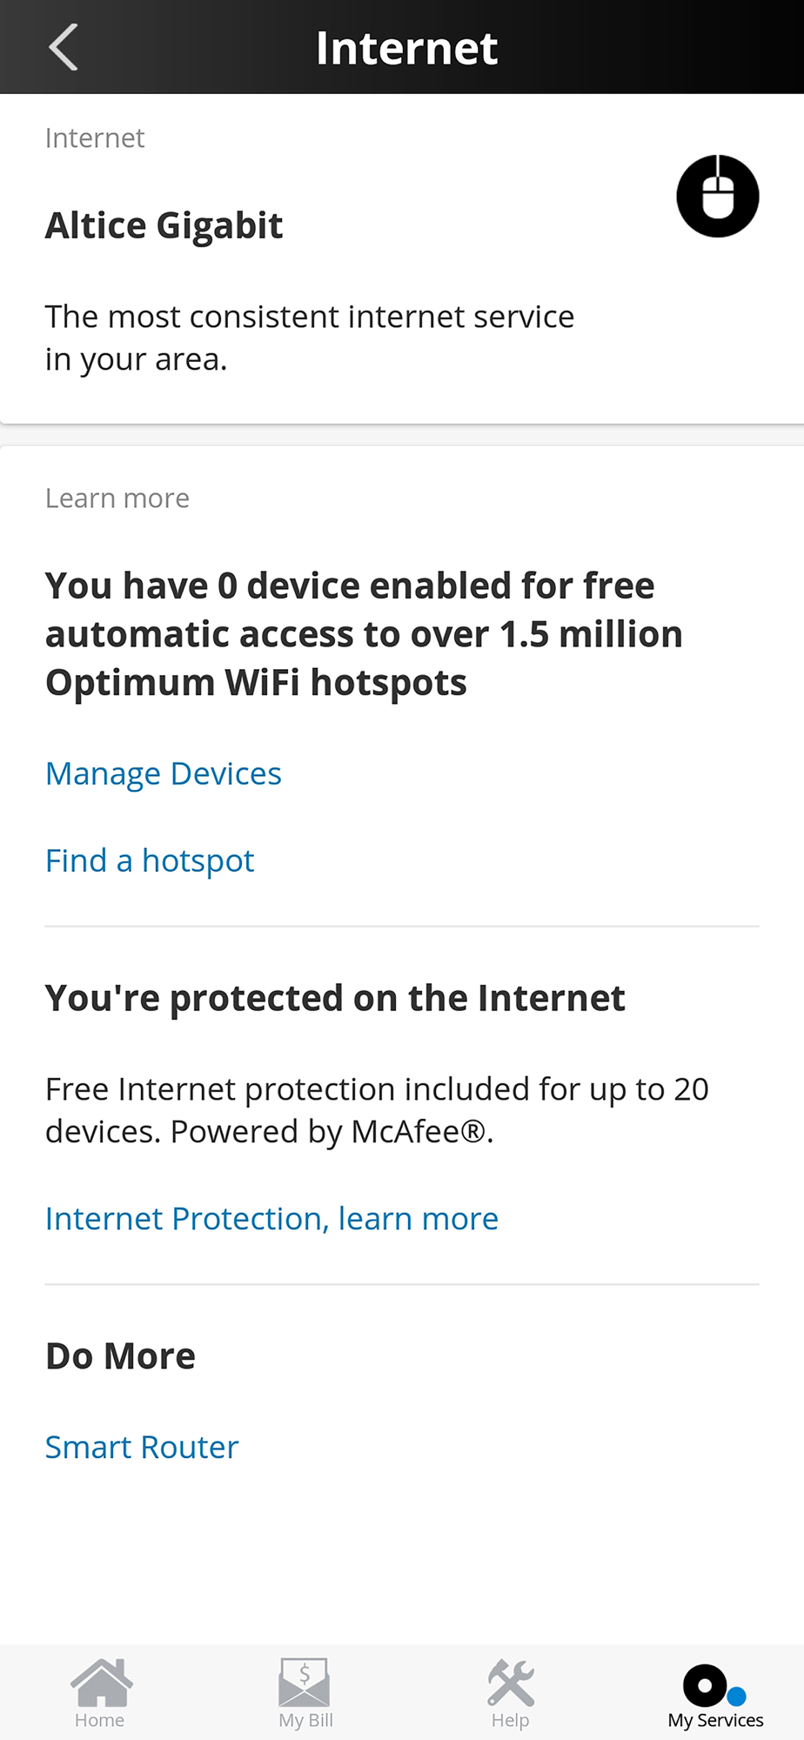
Task: Tap the Do More section heading
Action: click(121, 1355)
